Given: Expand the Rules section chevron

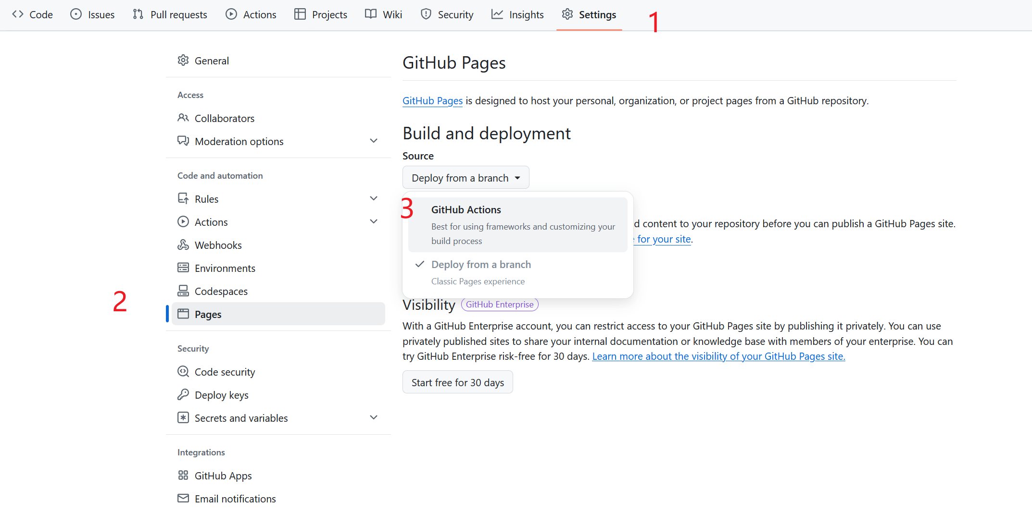Looking at the screenshot, I should tap(374, 198).
